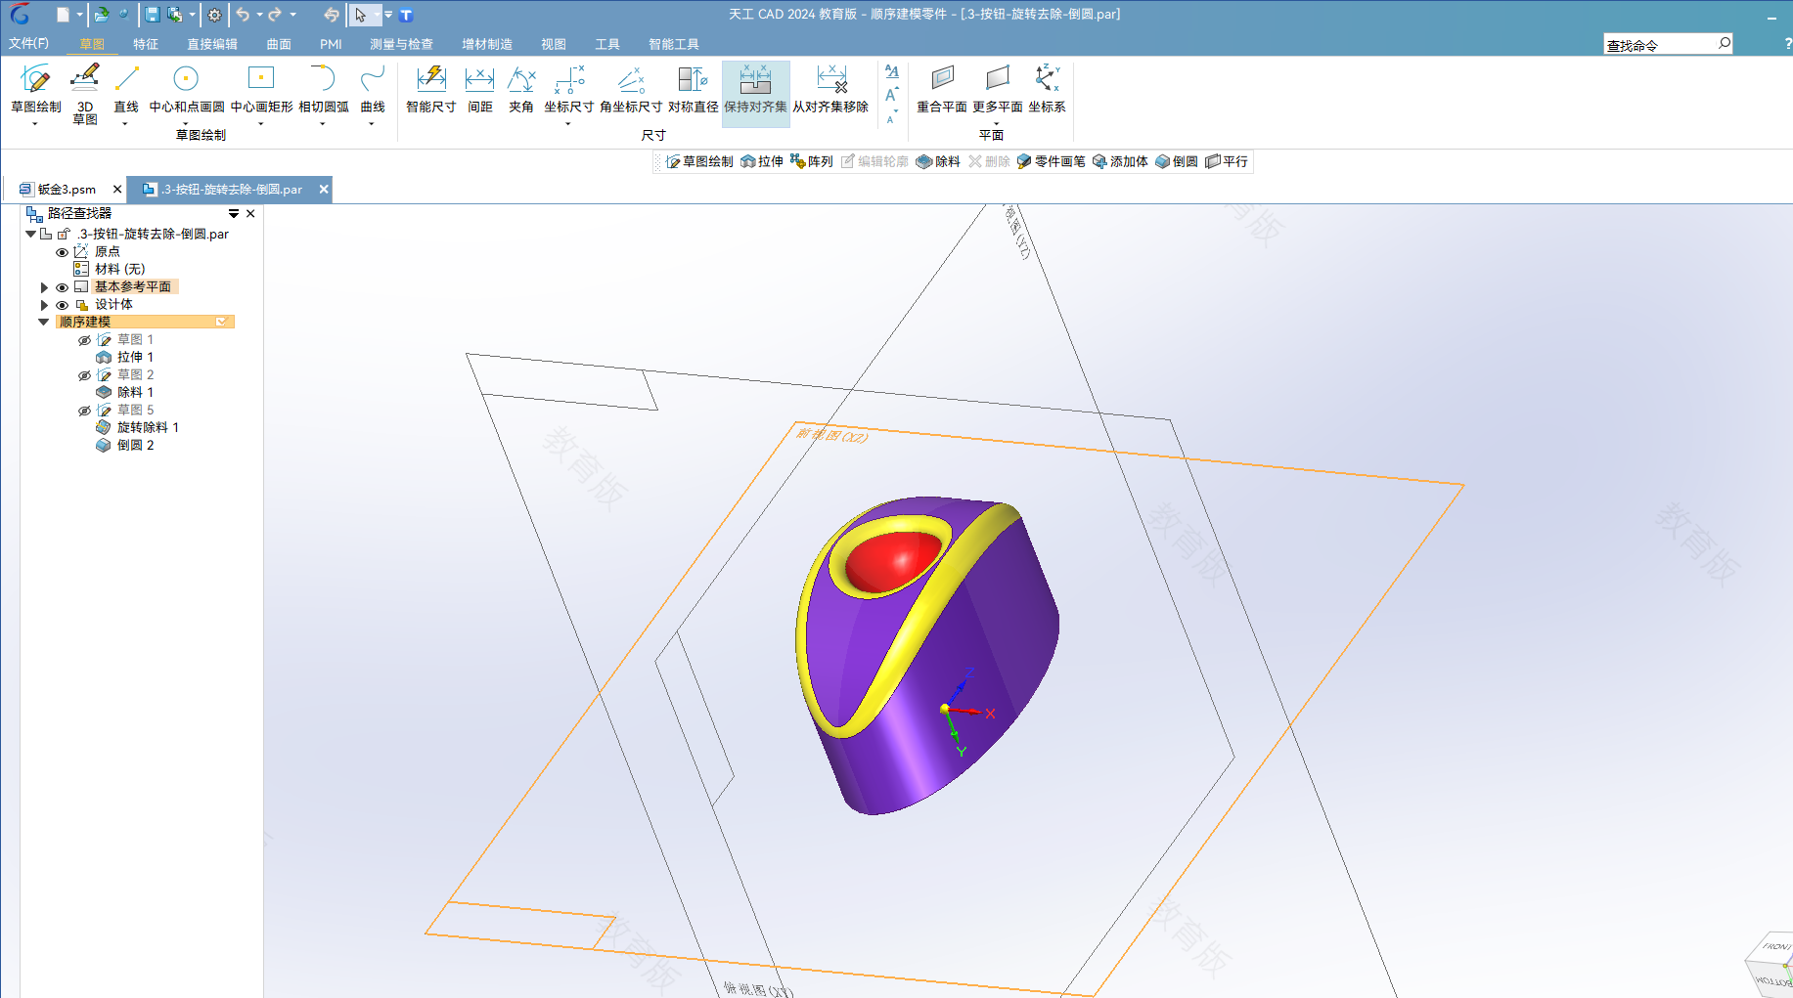
Task: Choose the 夹角 angle dimension tool
Action: click(x=520, y=90)
